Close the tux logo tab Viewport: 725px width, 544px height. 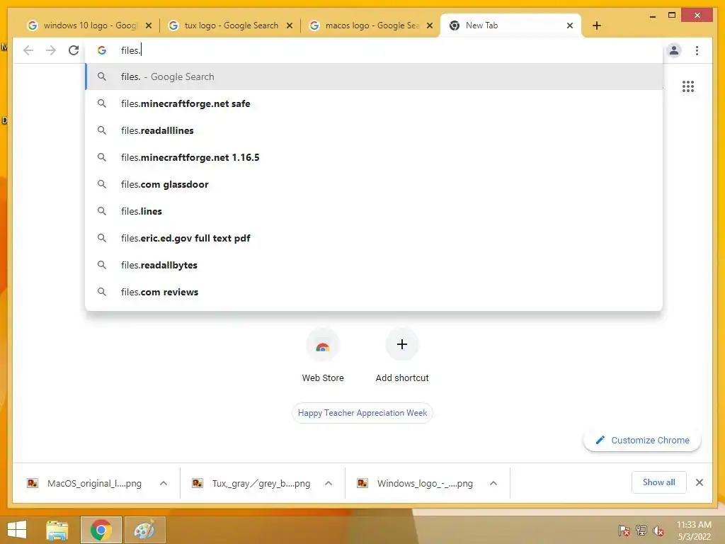pyautogui.click(x=290, y=25)
